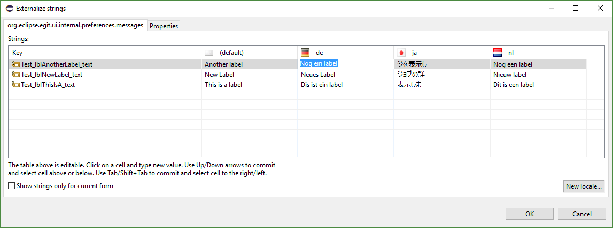This screenshot has height=228, width=613.
Task: Click the 'New Label' default cell
Action: point(250,75)
